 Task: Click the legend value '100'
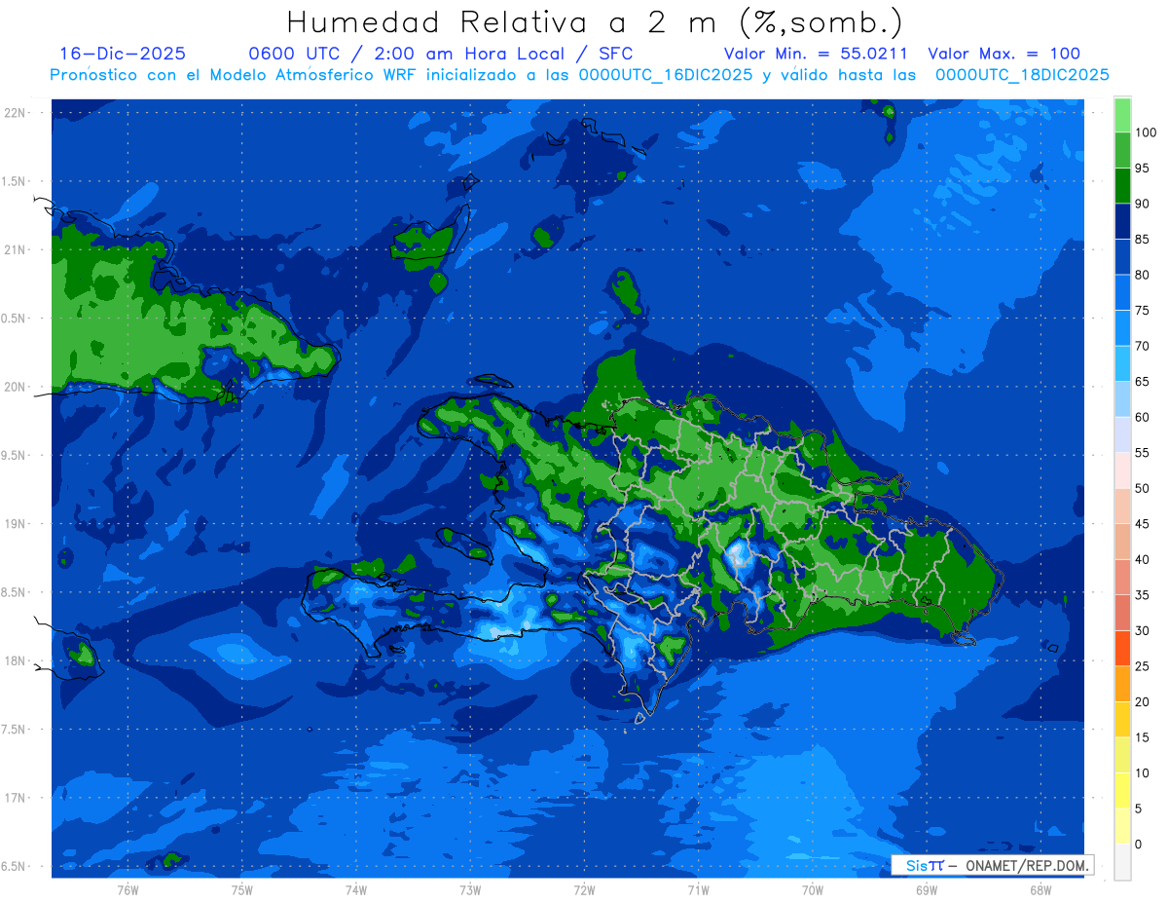tap(1146, 132)
